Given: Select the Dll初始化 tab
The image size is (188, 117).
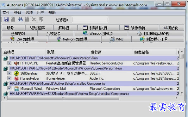Looking at the screenshot, I should coord(172,28).
